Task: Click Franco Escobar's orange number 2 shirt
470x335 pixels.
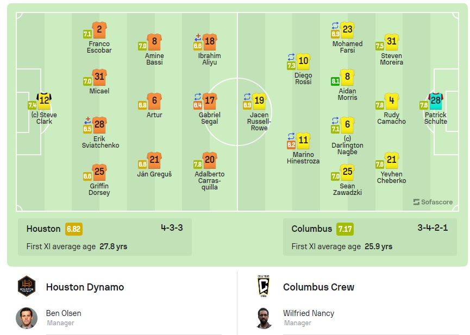Action: pyautogui.click(x=98, y=29)
